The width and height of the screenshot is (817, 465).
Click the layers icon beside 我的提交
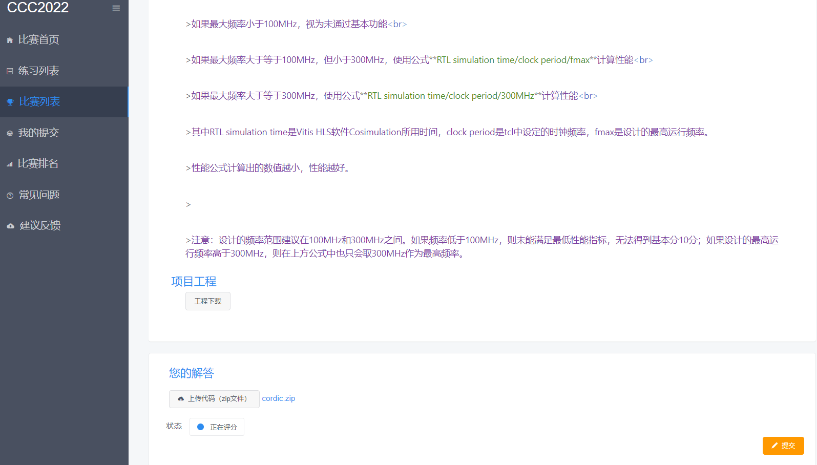(x=10, y=134)
